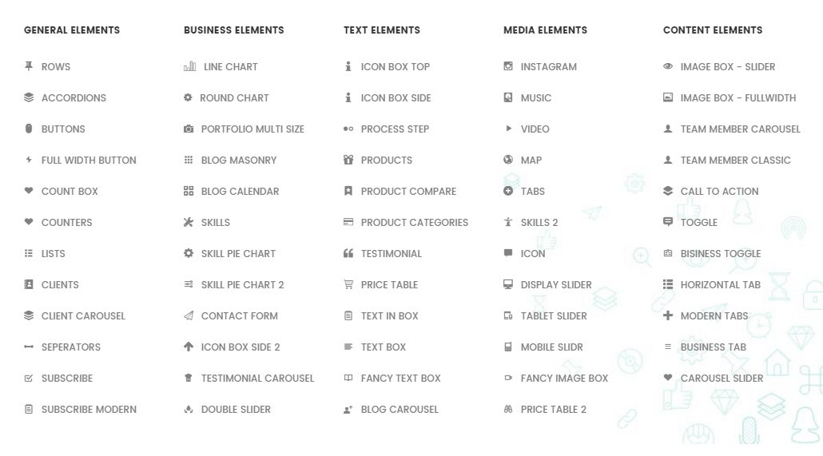Click the binoculars icon beside Price Table 2
The image size is (823, 456).
click(508, 409)
